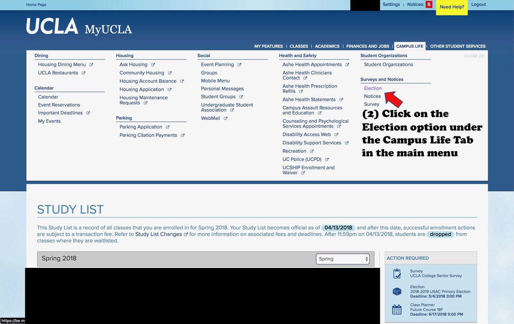
Task: Open Campus Assault Resources and Education link
Action: (312, 111)
